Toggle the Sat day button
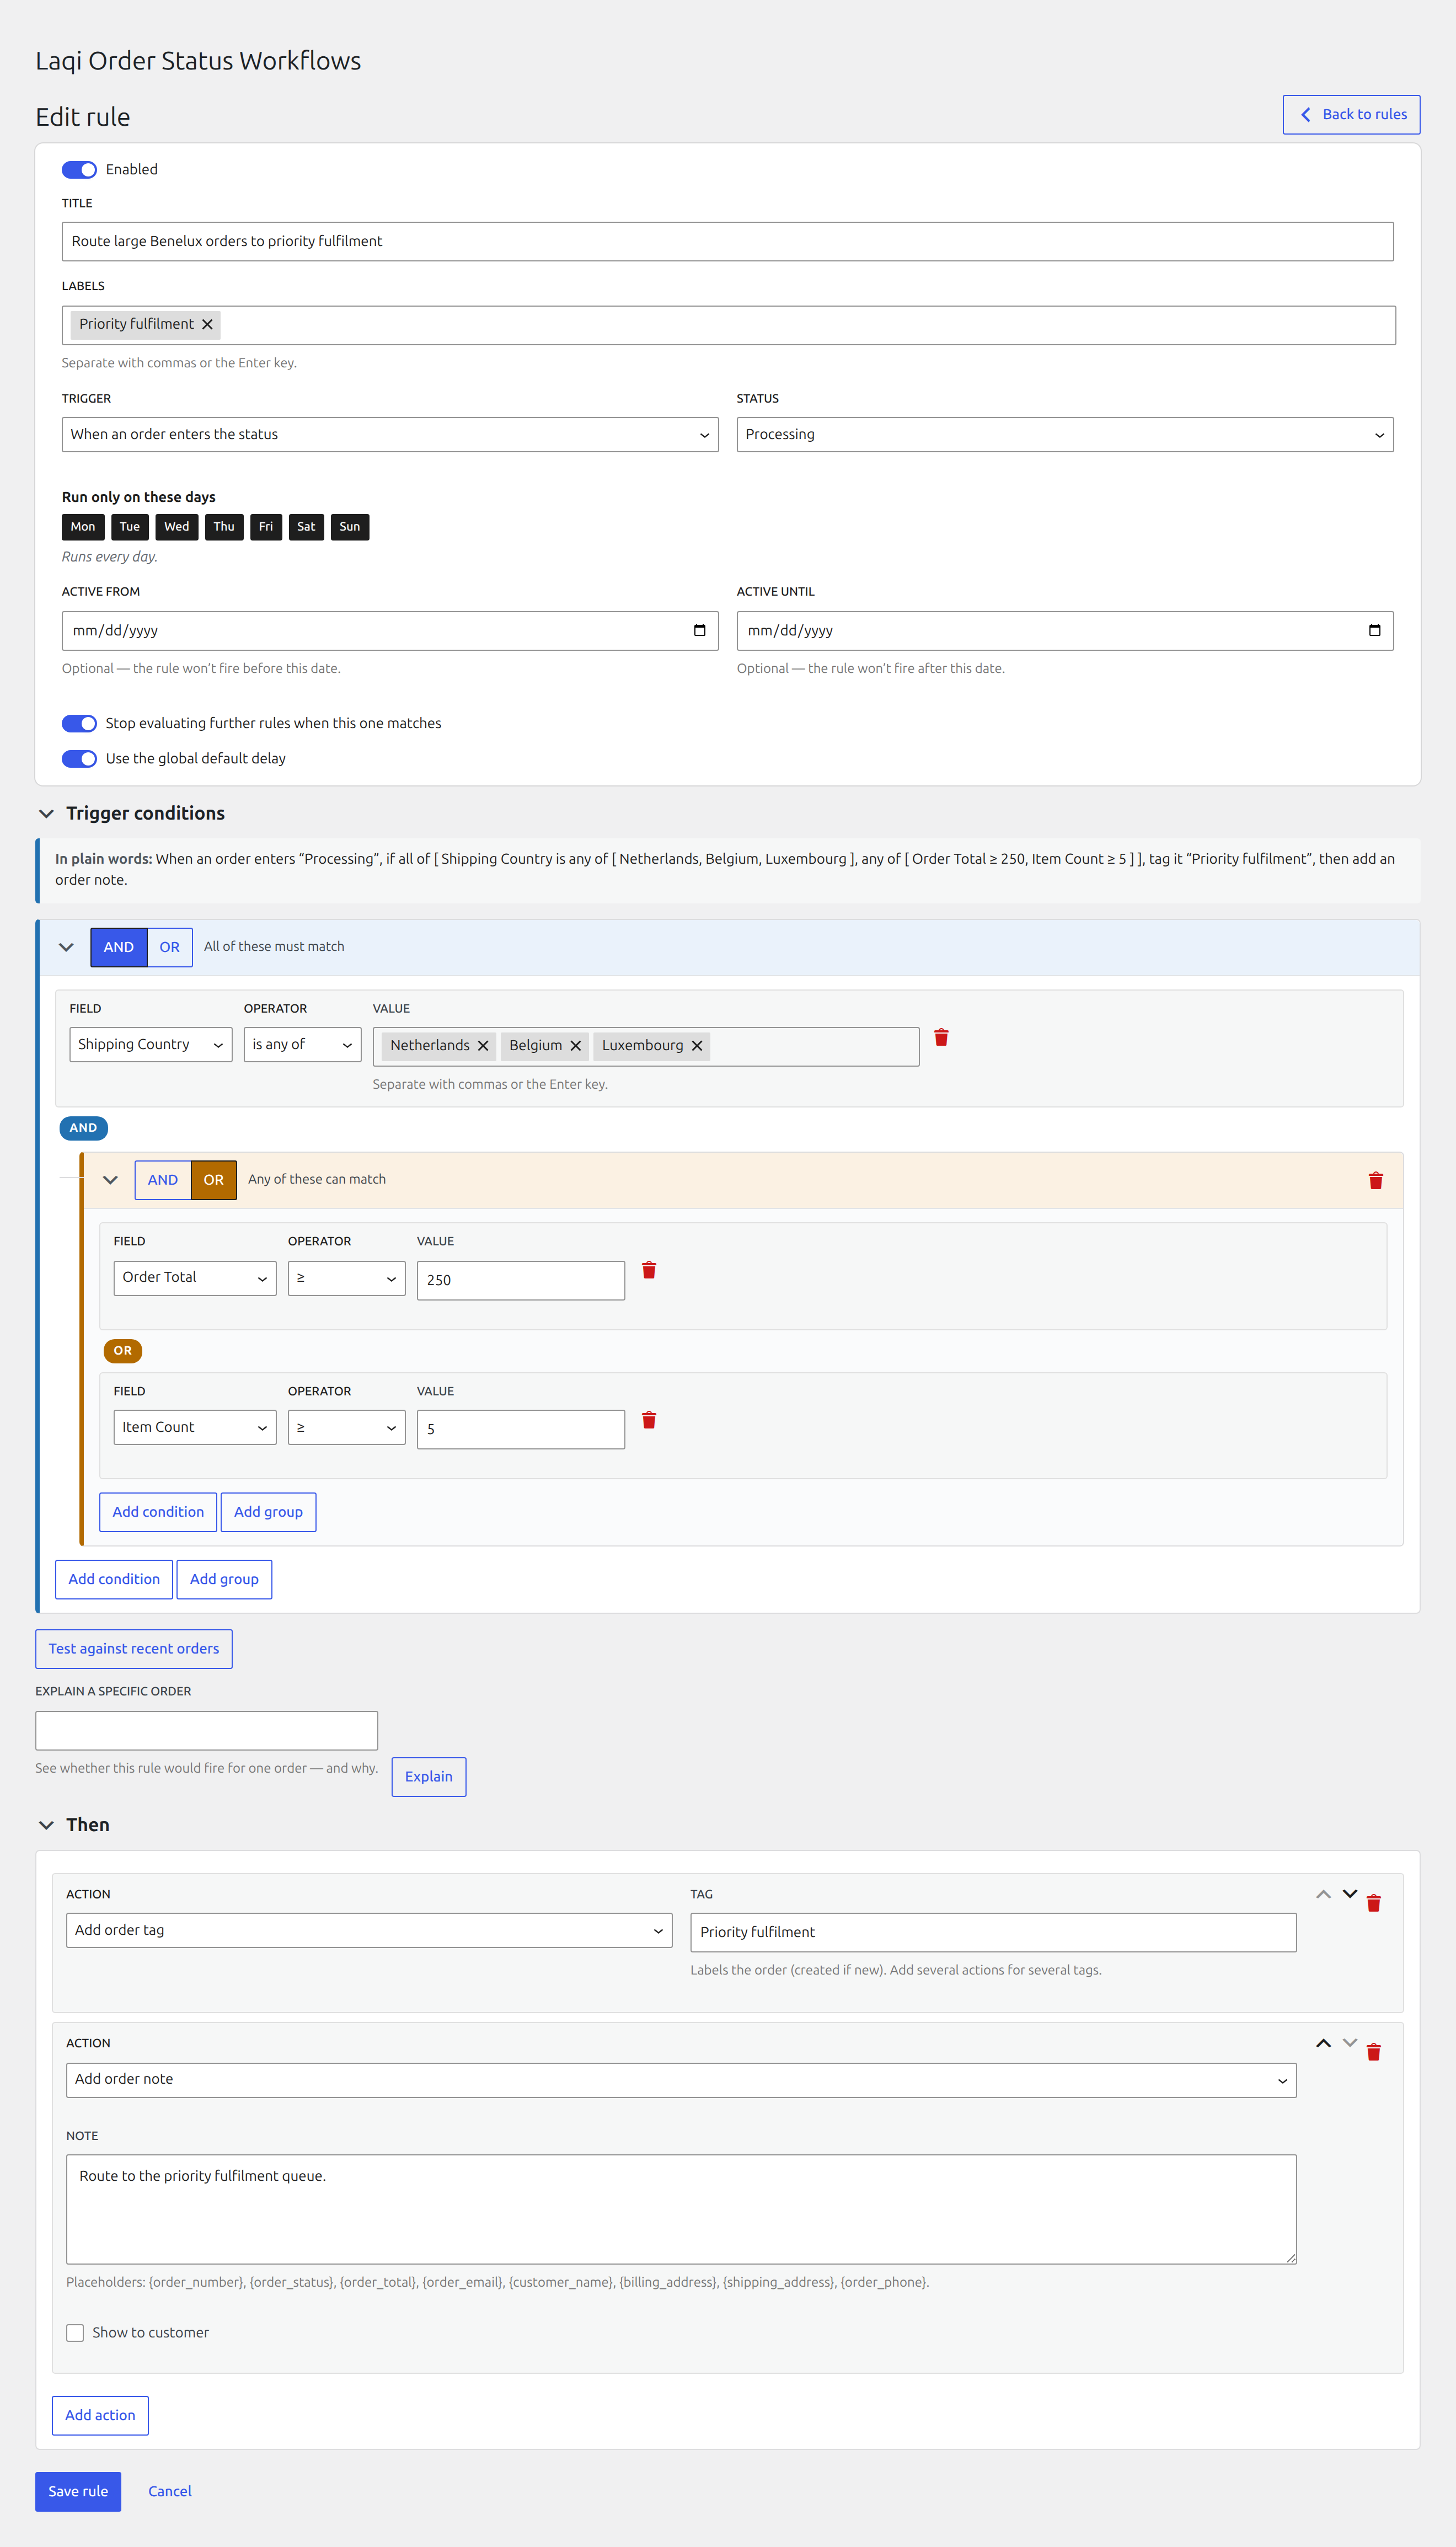Viewport: 1456px width, 2547px height. 306,527
